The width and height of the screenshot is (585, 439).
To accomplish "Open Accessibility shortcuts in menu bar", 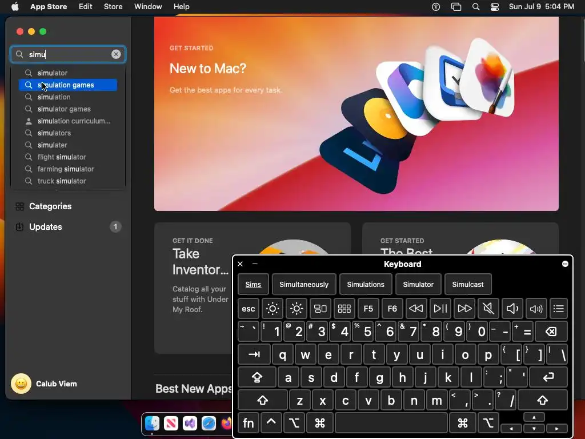I will point(436,6).
